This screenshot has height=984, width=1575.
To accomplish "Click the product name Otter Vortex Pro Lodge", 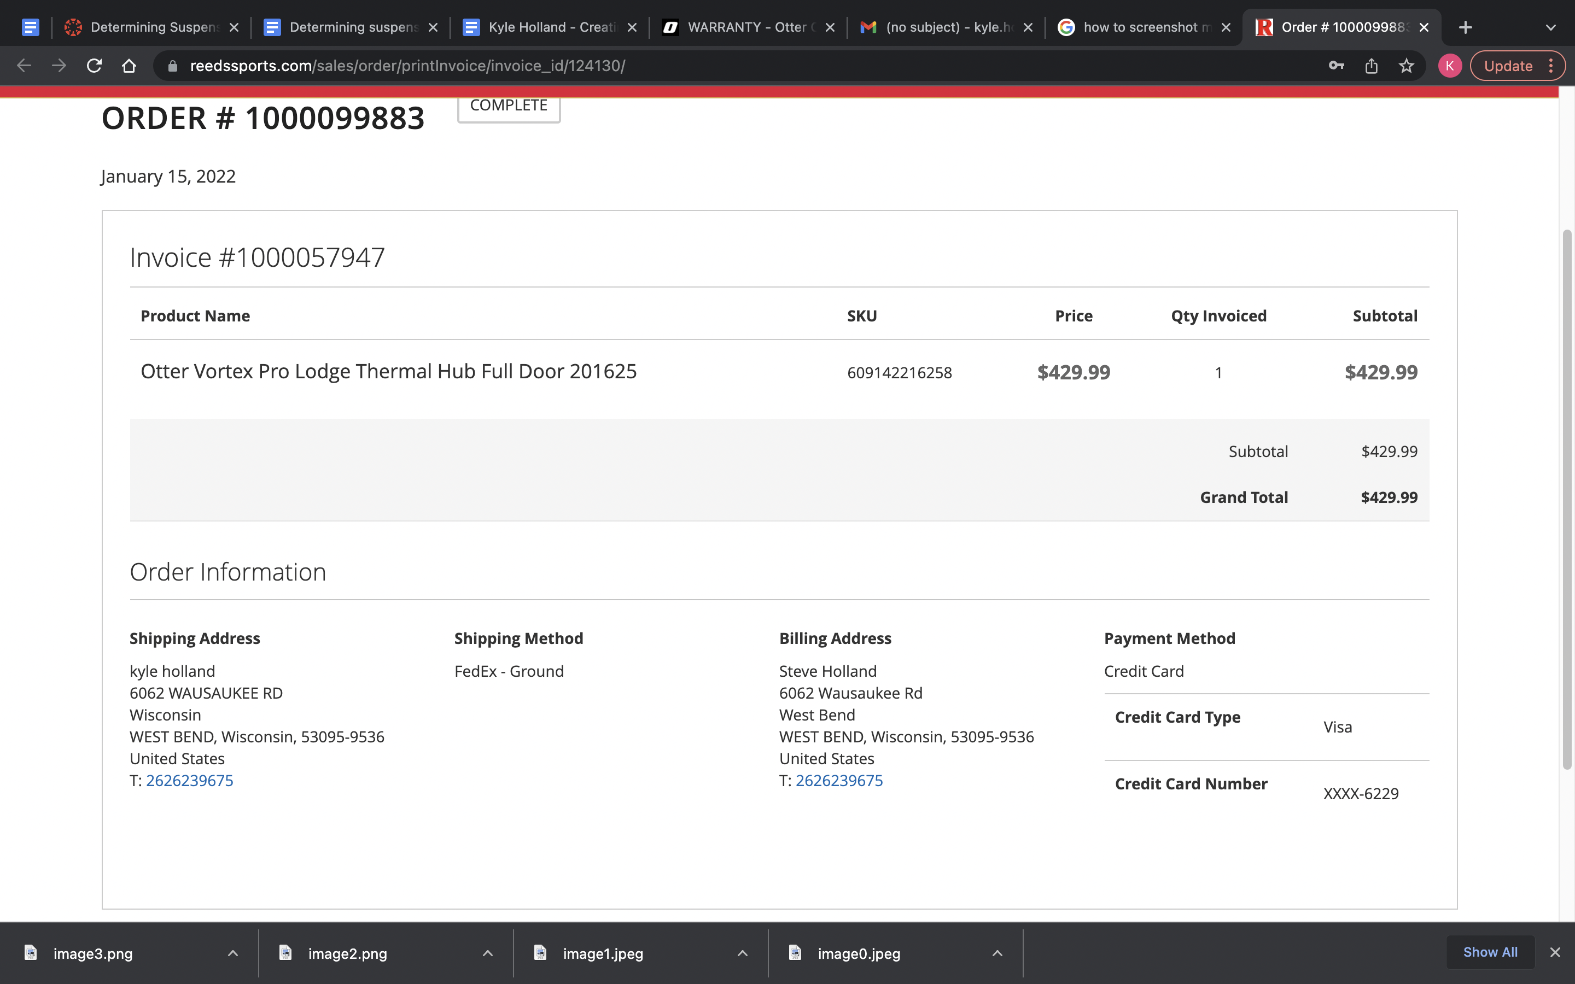I will (388, 371).
